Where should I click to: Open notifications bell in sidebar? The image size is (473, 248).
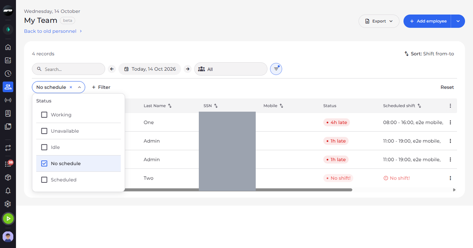click(x=8, y=191)
